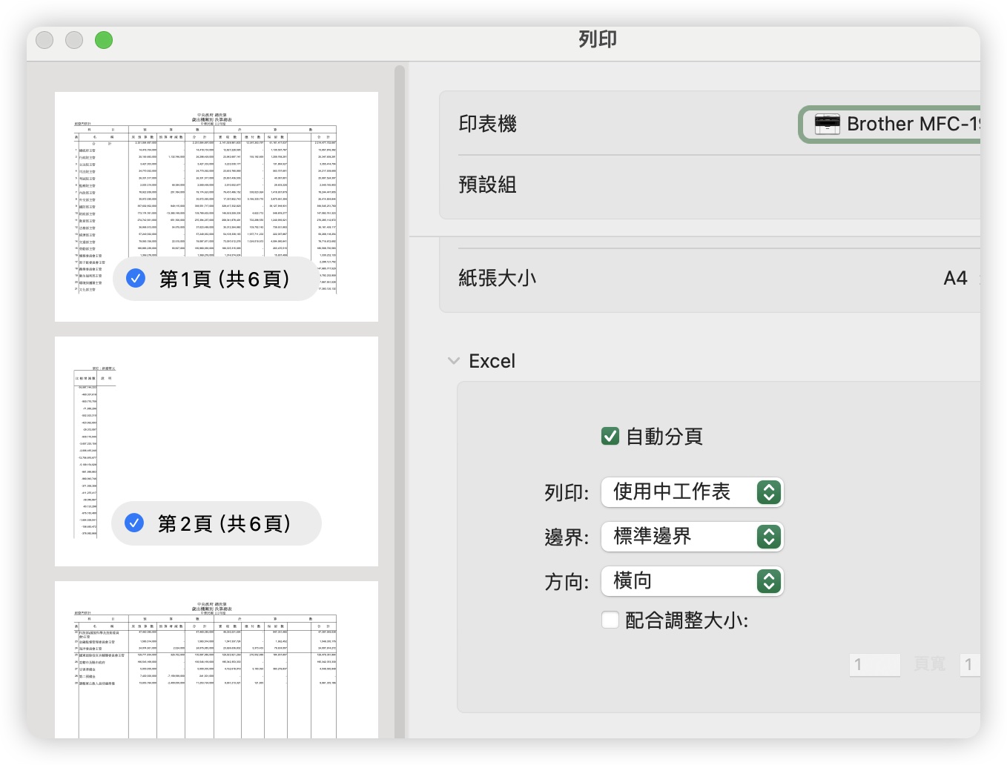Click the 紙張大小 label
This screenshot has width=1007, height=765.
pyautogui.click(x=497, y=278)
